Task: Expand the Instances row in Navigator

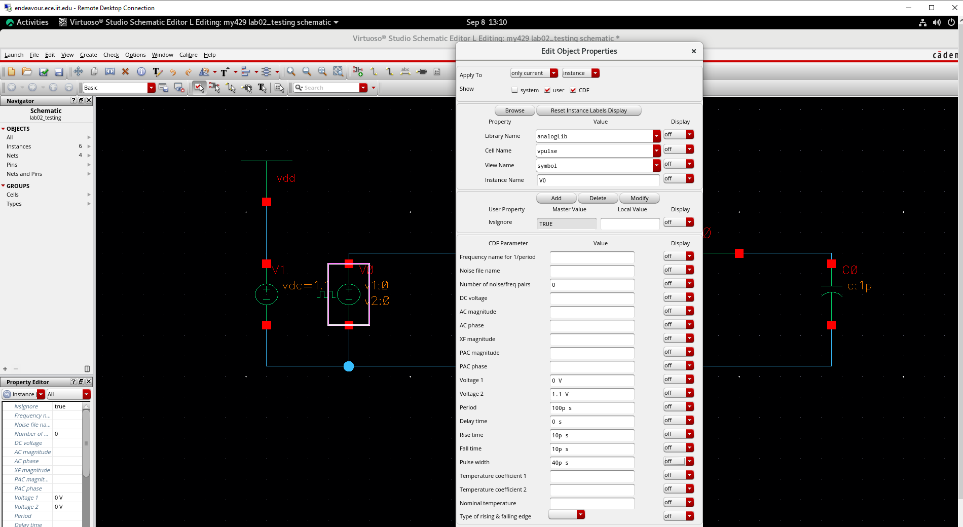Action: coord(89,146)
